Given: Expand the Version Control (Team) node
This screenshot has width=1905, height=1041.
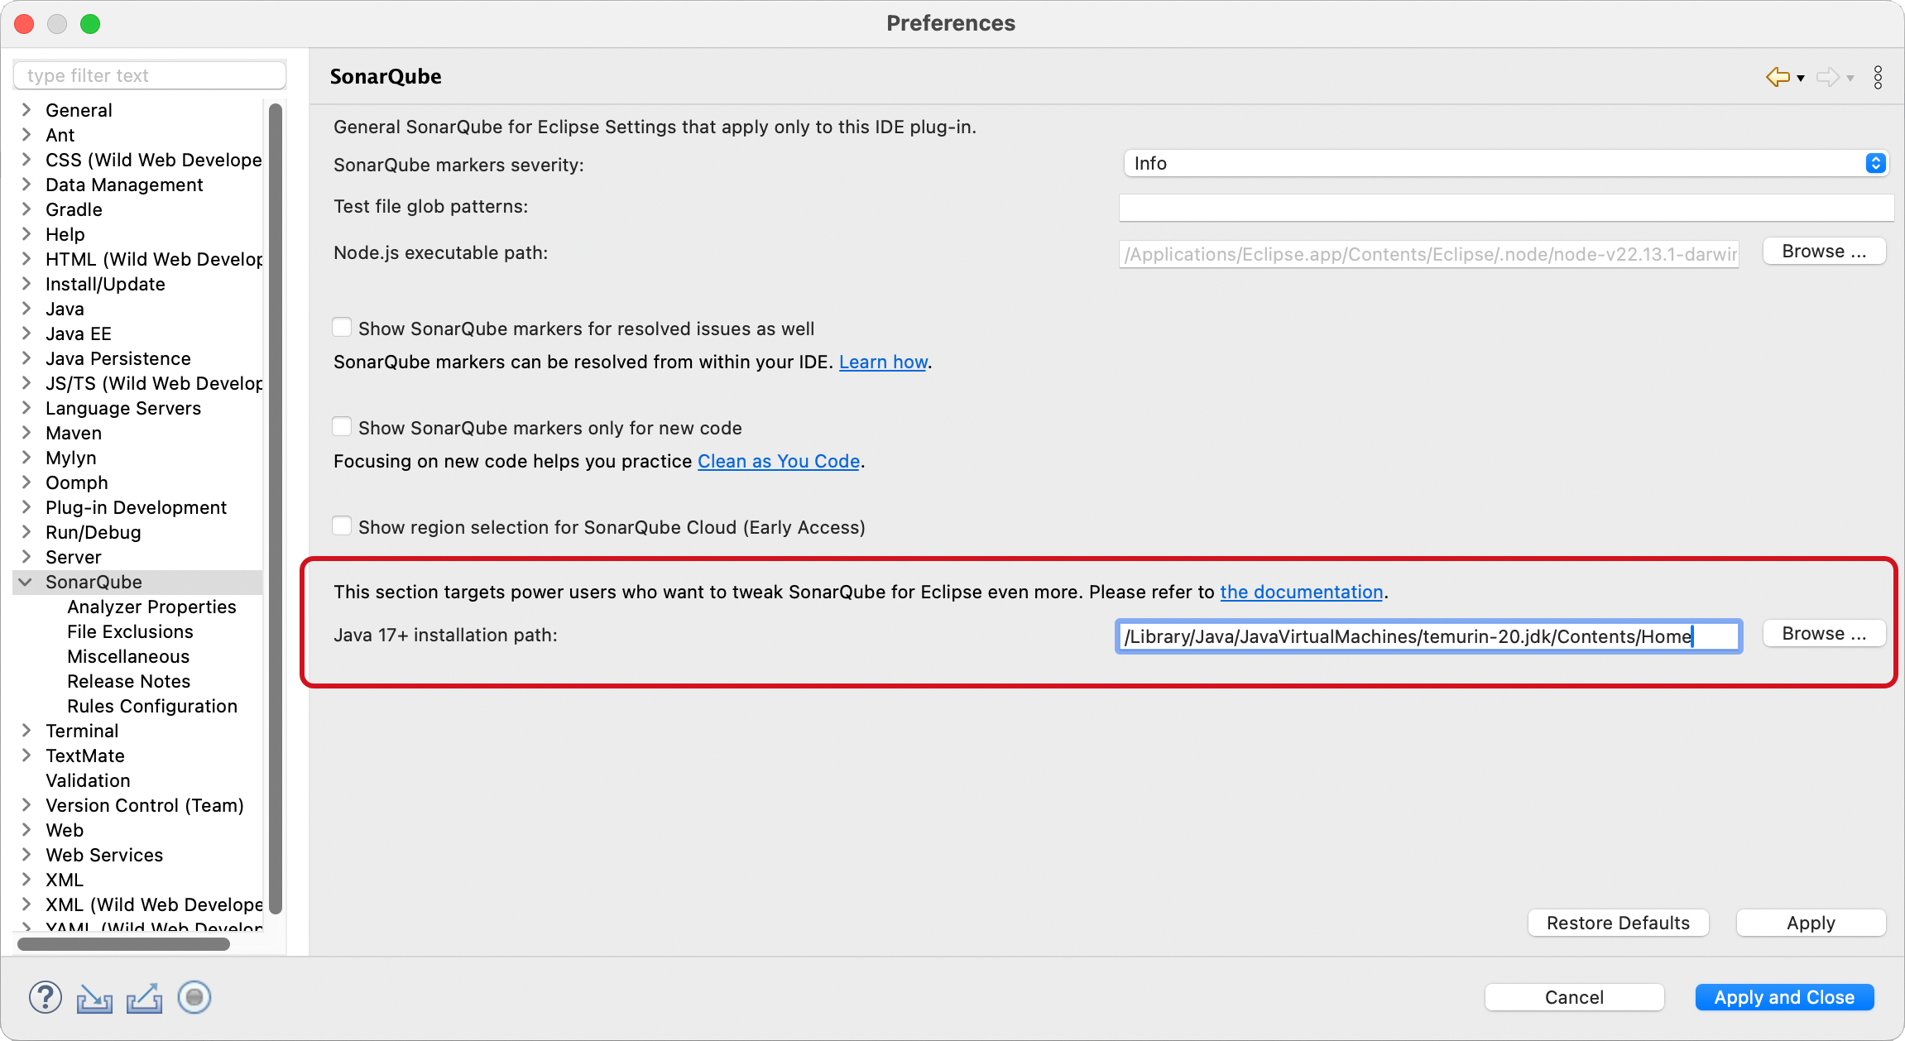Looking at the screenshot, I should tap(26, 804).
